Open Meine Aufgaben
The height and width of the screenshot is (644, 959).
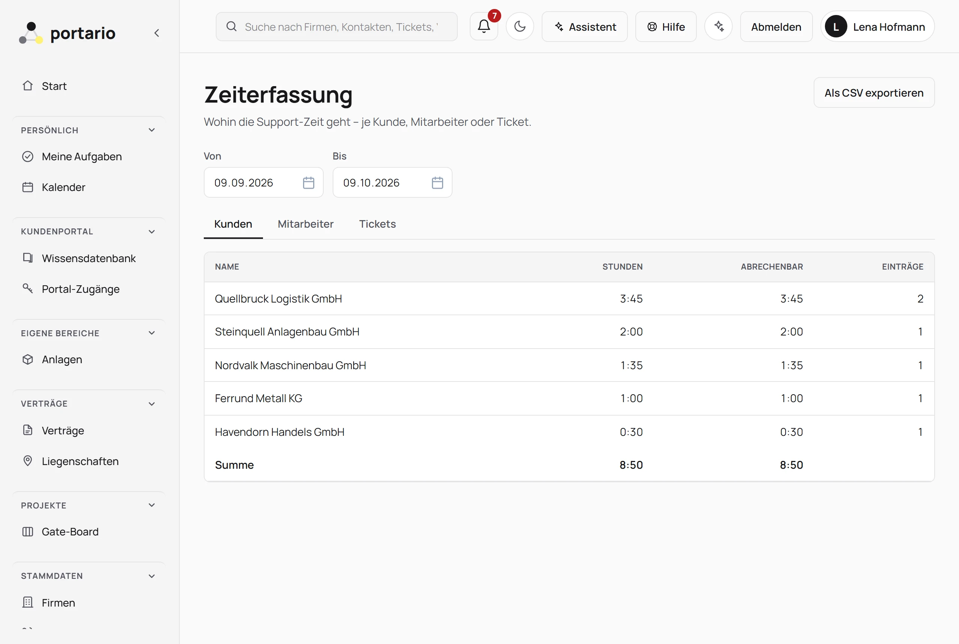pos(89,157)
